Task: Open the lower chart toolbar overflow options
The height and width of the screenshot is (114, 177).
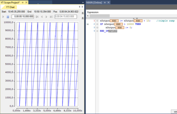Action: (83, 18)
